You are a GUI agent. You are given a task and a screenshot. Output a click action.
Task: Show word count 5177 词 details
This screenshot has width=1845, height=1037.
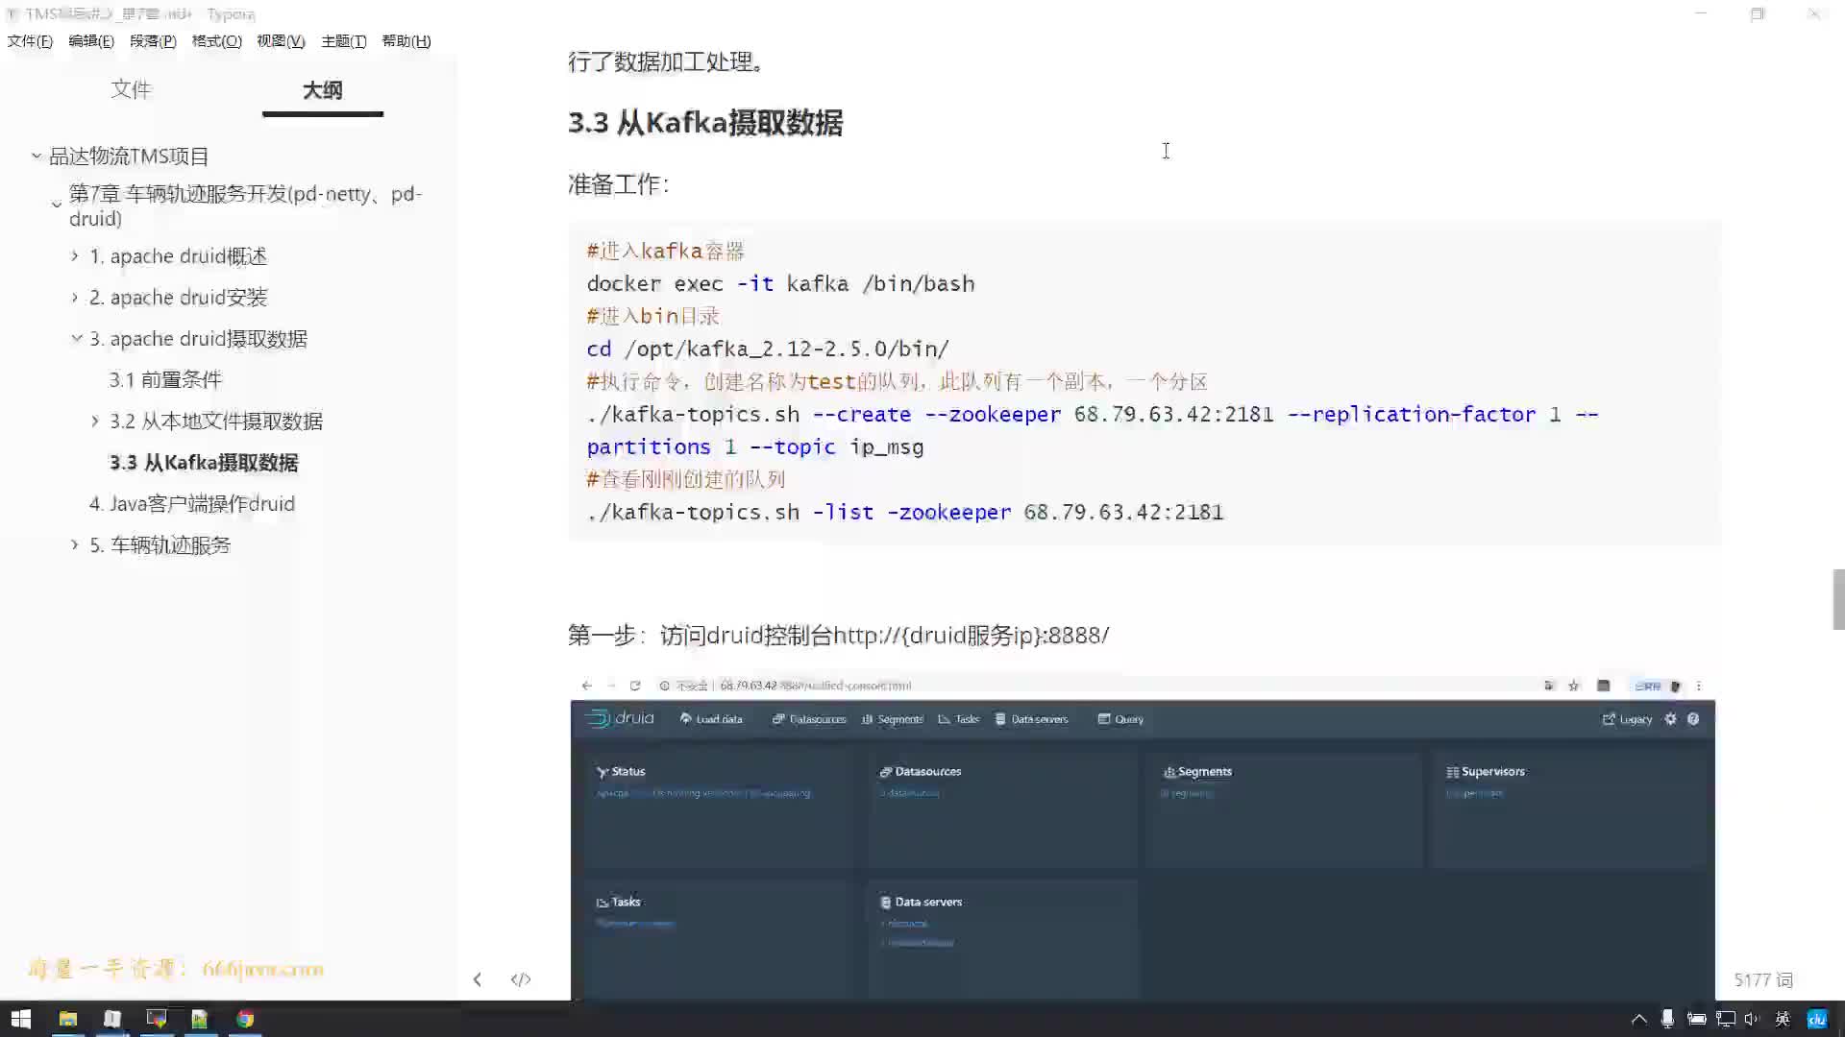[x=1763, y=979]
